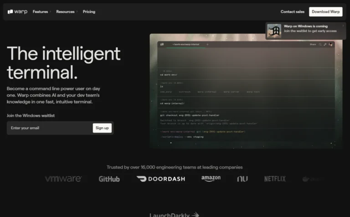Select the ~/work-env/warp-internal terminal tab
Screen dimensions: 350x217
pos(186,44)
